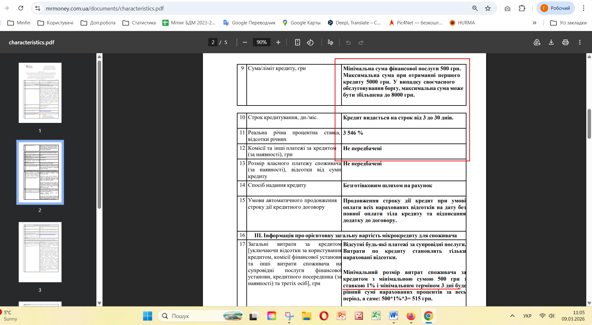Open the weather widget showing 5°C Sunny

[10, 316]
